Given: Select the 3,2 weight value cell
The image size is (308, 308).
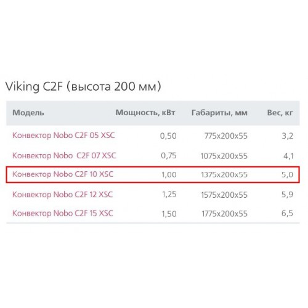Looking at the screenshot, I should (x=287, y=136).
